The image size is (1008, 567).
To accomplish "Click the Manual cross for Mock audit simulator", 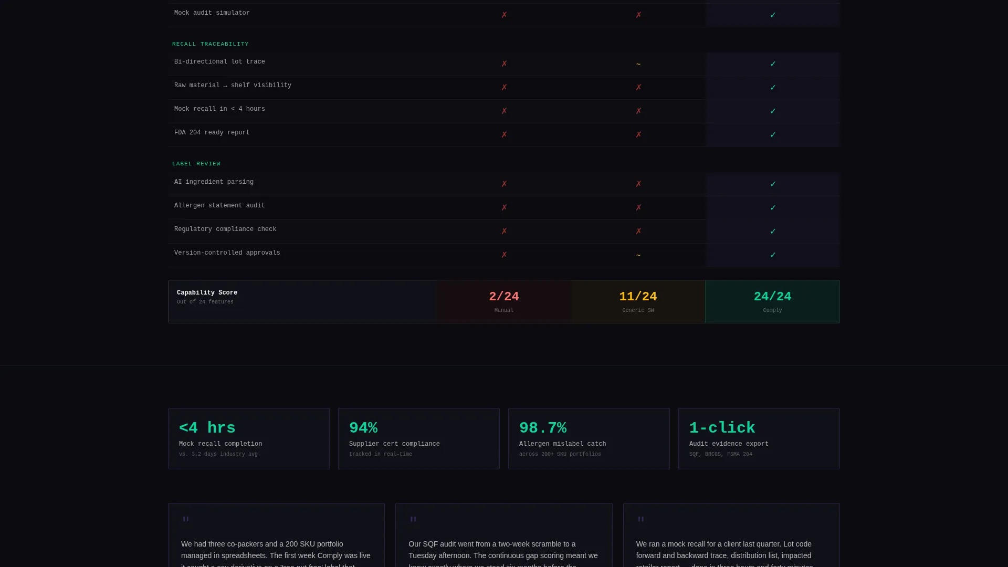I will tap(504, 15).
